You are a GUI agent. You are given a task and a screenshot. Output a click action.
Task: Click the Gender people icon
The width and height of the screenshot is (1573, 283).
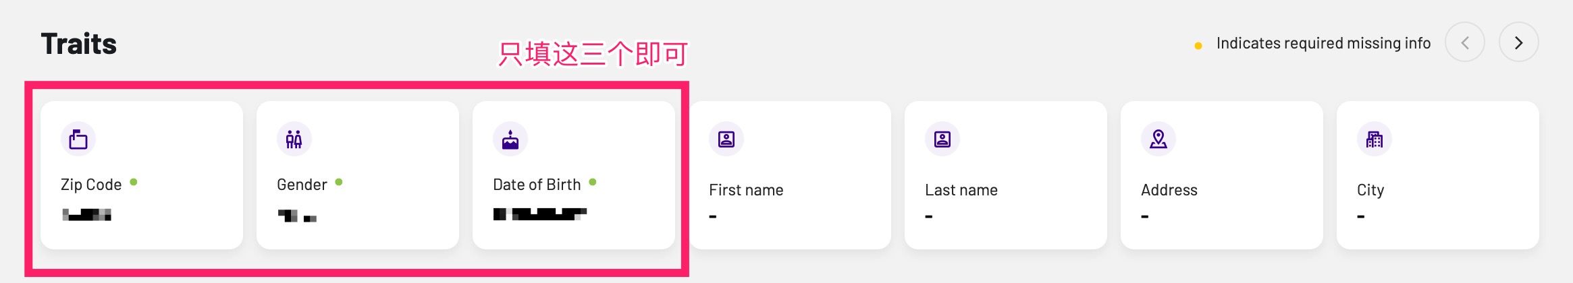[x=294, y=139]
